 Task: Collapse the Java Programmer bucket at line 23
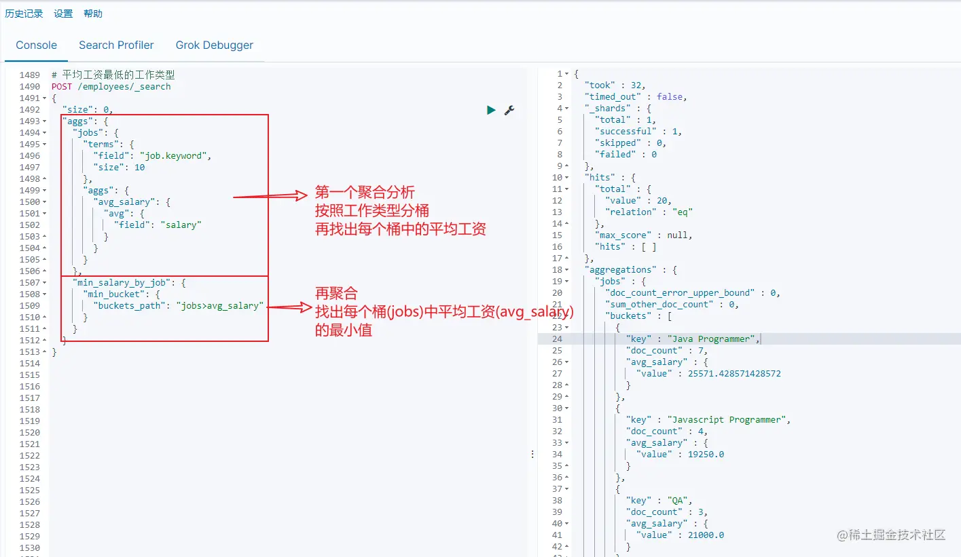click(x=567, y=328)
